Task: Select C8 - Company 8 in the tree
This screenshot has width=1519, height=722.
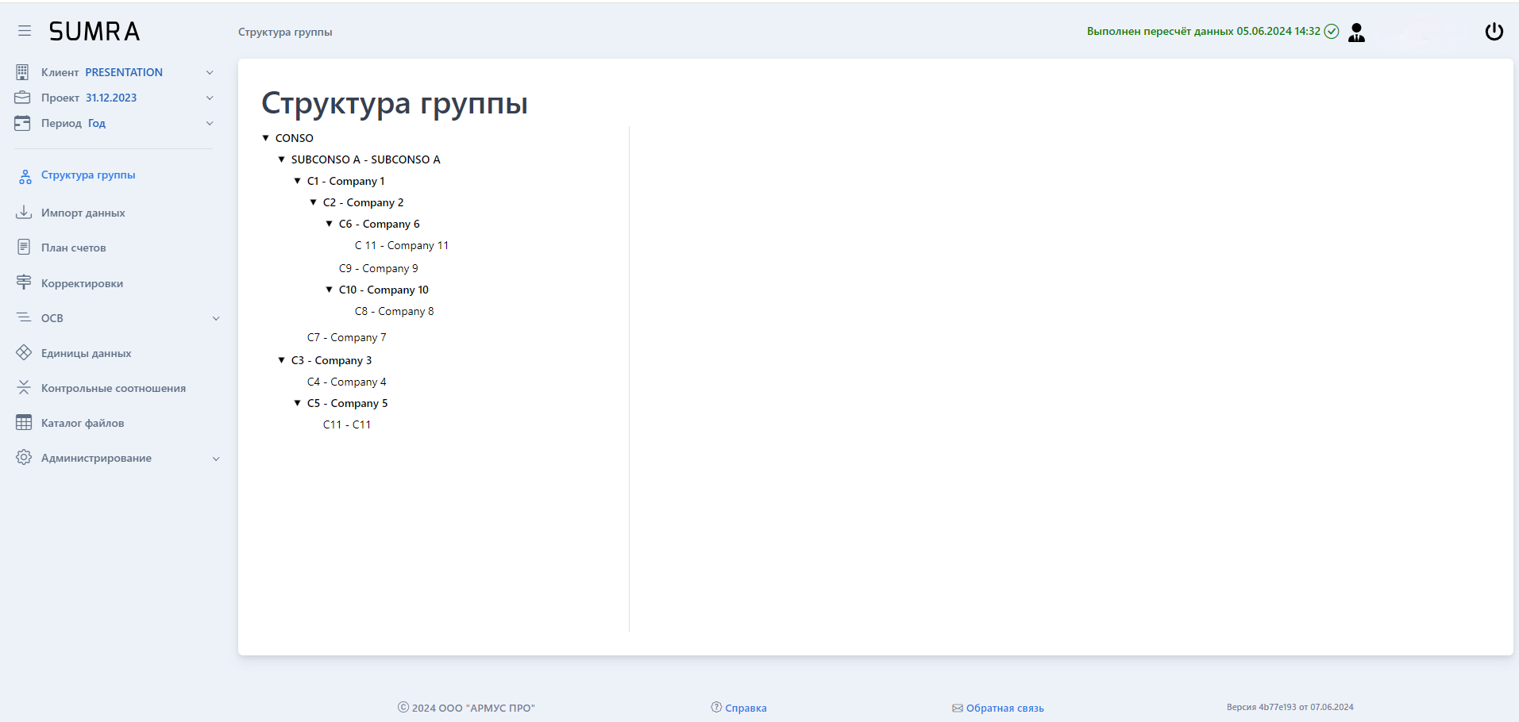Action: [395, 310]
